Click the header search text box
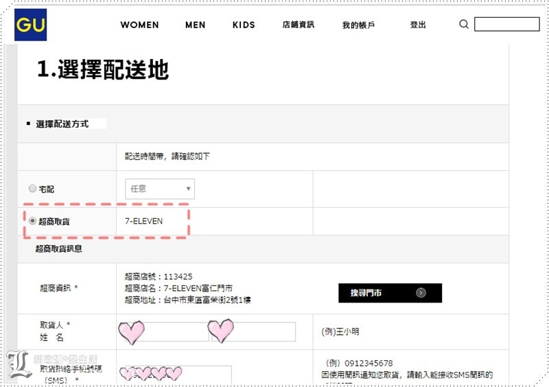The image size is (549, 387). (506, 25)
